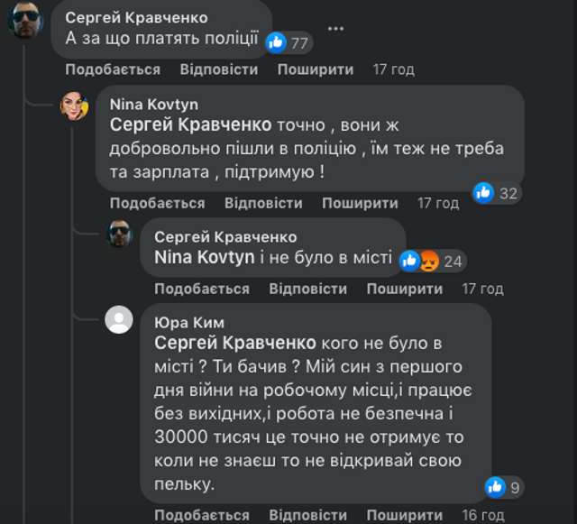Click Юра Ким's default profile avatar
Image resolution: width=577 pixels, height=524 pixels.
pyautogui.click(x=119, y=320)
